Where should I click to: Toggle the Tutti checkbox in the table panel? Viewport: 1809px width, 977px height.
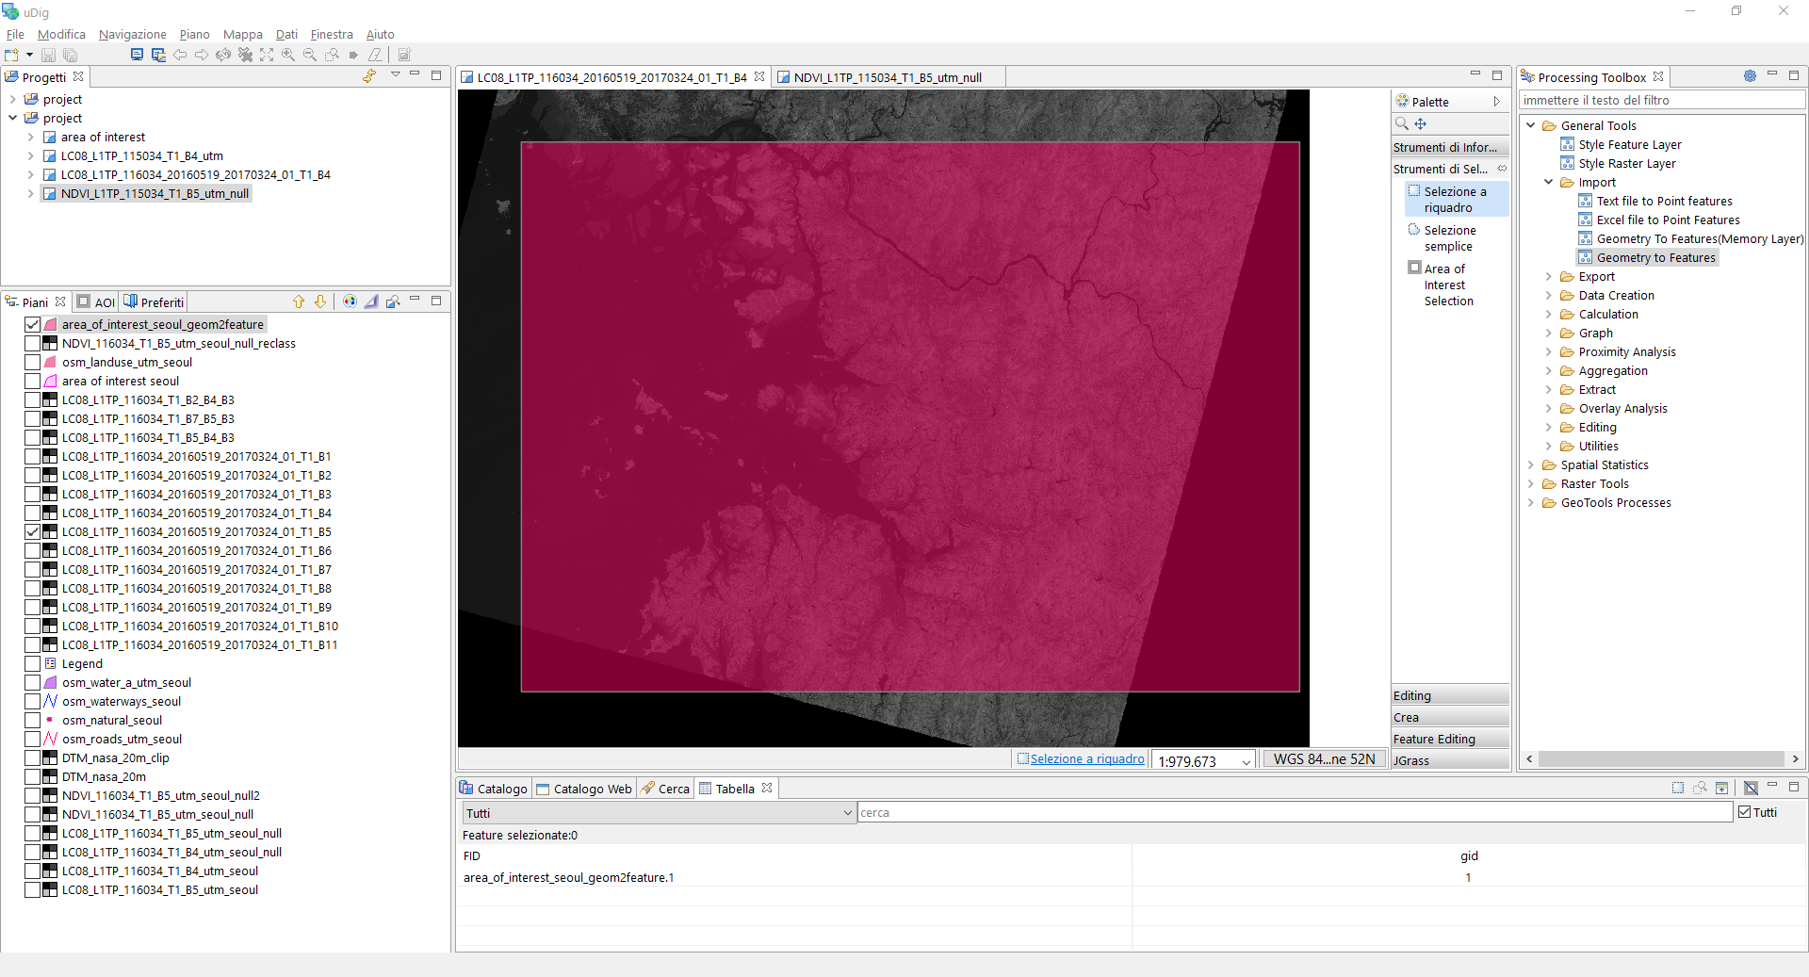(x=1745, y=812)
